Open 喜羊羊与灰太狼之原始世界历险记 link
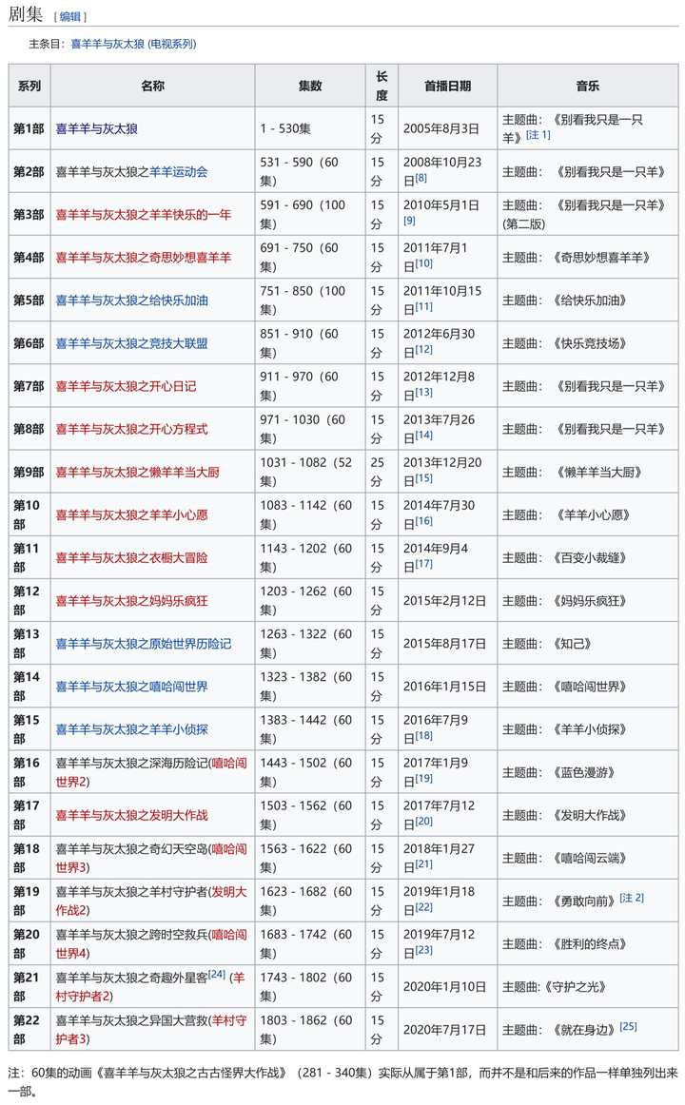This screenshot has width=685, height=1105. tap(143, 644)
